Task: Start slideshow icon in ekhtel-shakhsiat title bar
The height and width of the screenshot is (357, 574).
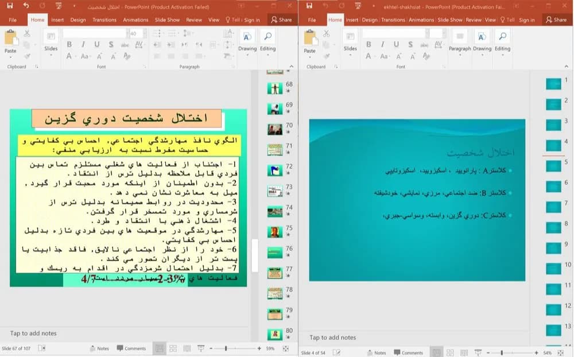Action: 358,6
